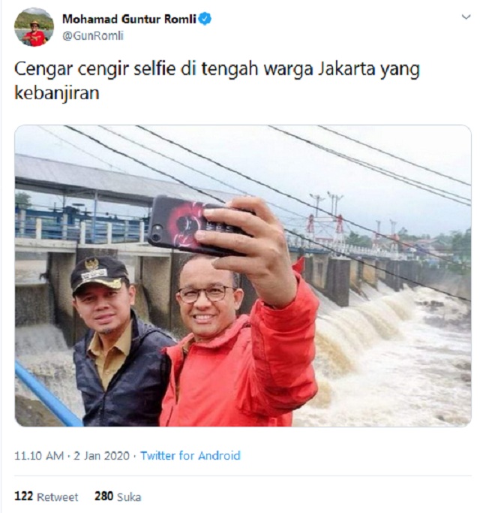Open Mohamad Guntur Romli's profile avatar
This screenshot has width=480, height=513.
(34, 27)
